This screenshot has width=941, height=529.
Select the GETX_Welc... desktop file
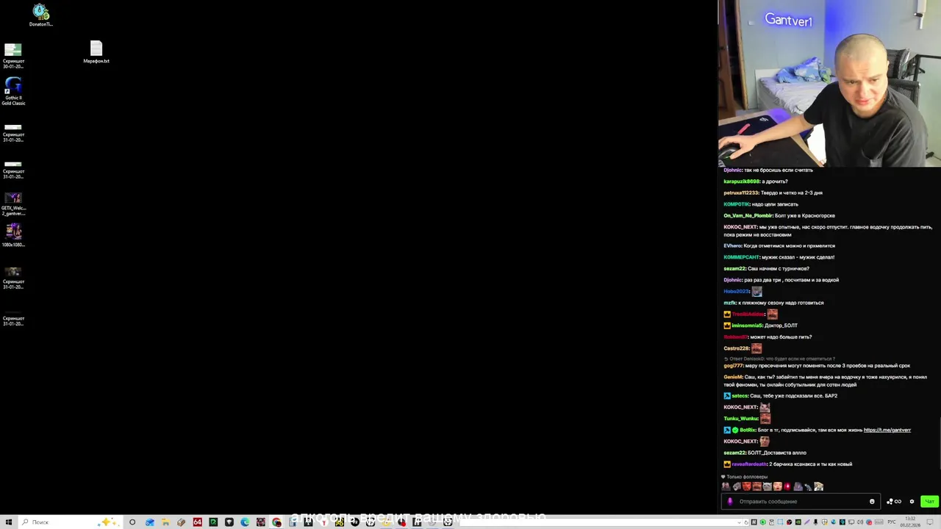click(13, 204)
